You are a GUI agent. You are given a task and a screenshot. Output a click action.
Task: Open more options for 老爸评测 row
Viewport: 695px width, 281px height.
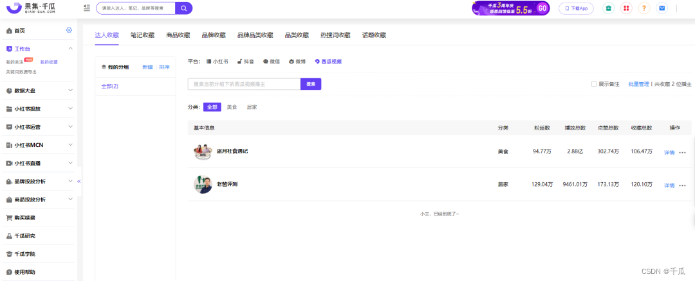tap(682, 185)
